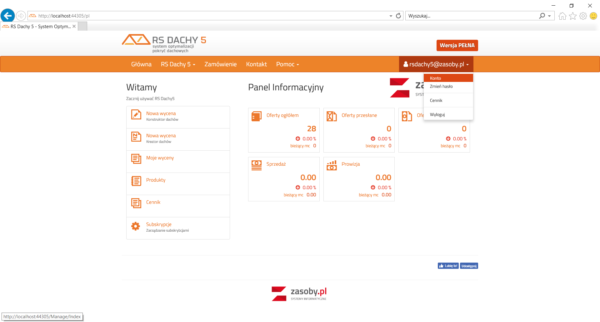Click the Nowa wycena Konstruktor dachów icon

[x=136, y=115]
